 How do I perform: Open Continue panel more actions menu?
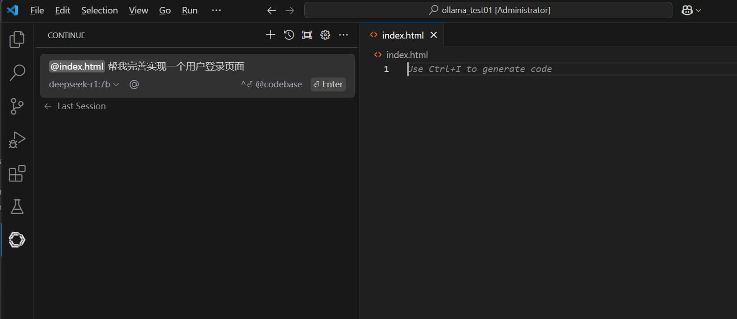click(x=343, y=35)
